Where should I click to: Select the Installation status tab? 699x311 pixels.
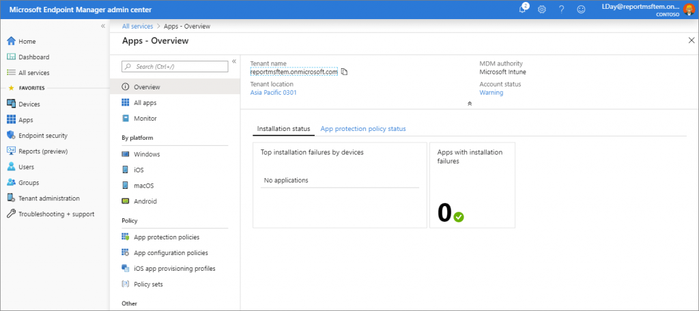pos(283,129)
